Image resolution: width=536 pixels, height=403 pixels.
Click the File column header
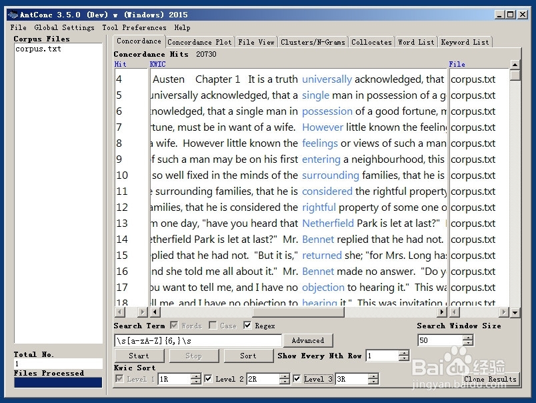(x=457, y=64)
